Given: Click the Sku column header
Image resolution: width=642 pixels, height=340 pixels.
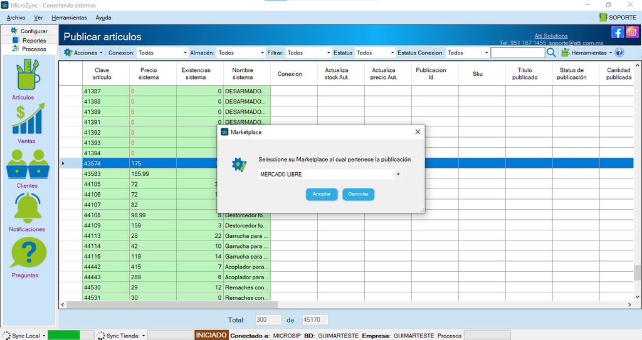Looking at the screenshot, I should click(x=477, y=74).
